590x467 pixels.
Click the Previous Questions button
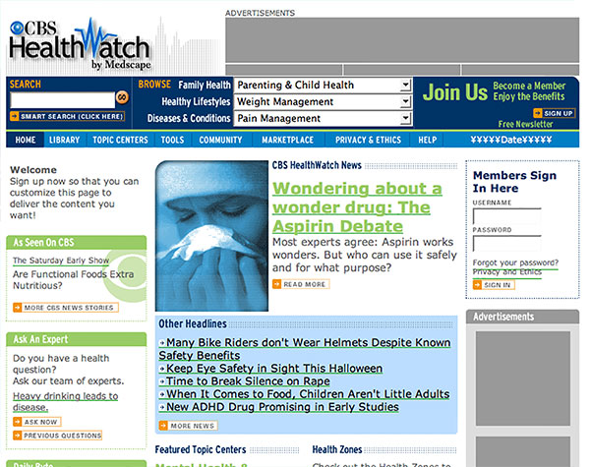point(58,436)
